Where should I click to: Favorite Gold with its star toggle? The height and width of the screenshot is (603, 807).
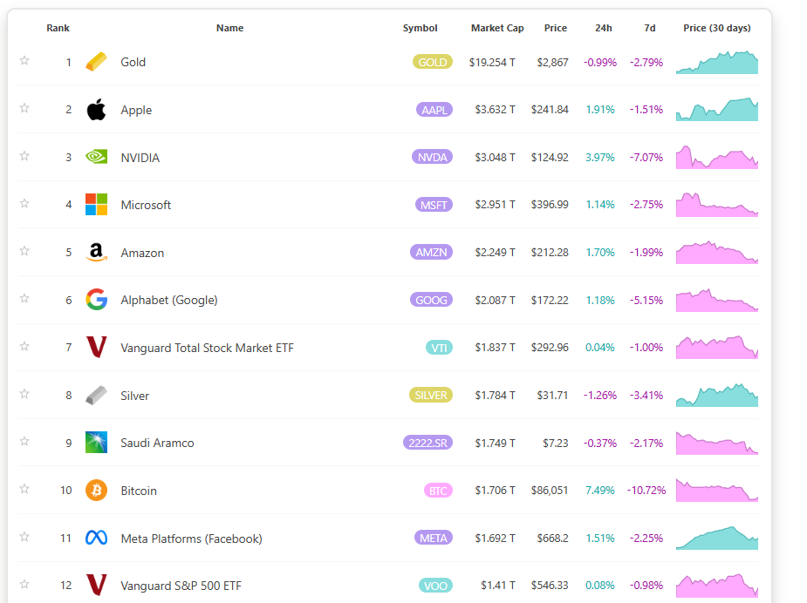click(x=24, y=61)
